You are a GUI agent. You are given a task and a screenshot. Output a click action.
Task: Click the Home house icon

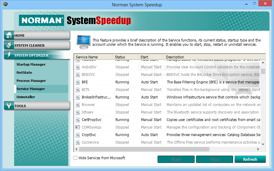click(9, 35)
